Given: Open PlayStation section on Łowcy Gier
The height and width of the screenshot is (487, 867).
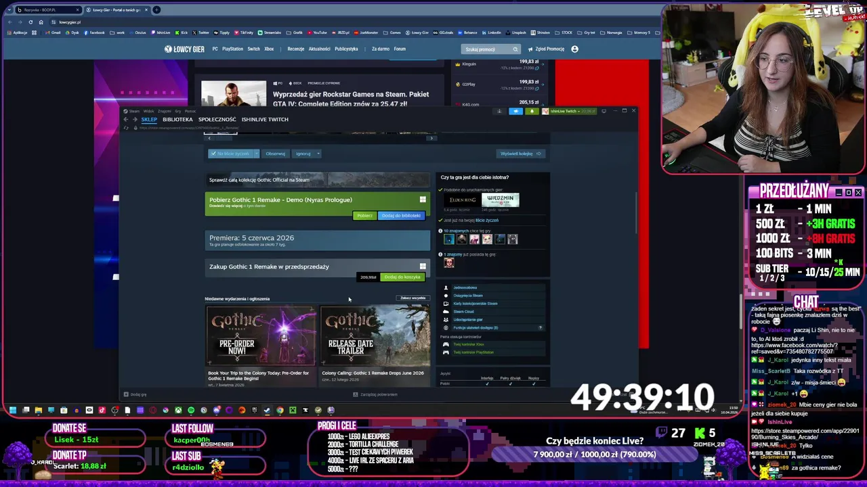Looking at the screenshot, I should pos(232,49).
